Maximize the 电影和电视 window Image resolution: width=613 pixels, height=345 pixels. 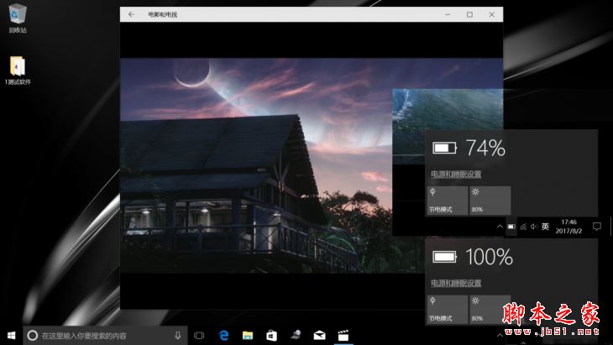[469, 14]
